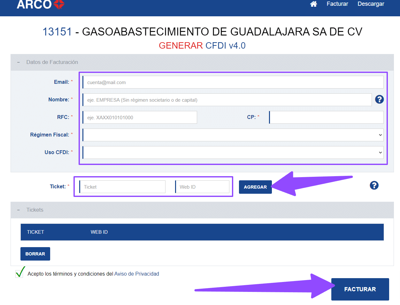Focus the Email input field

233,82
